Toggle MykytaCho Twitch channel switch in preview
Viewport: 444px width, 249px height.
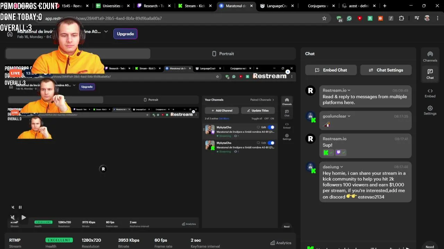pos(271,127)
